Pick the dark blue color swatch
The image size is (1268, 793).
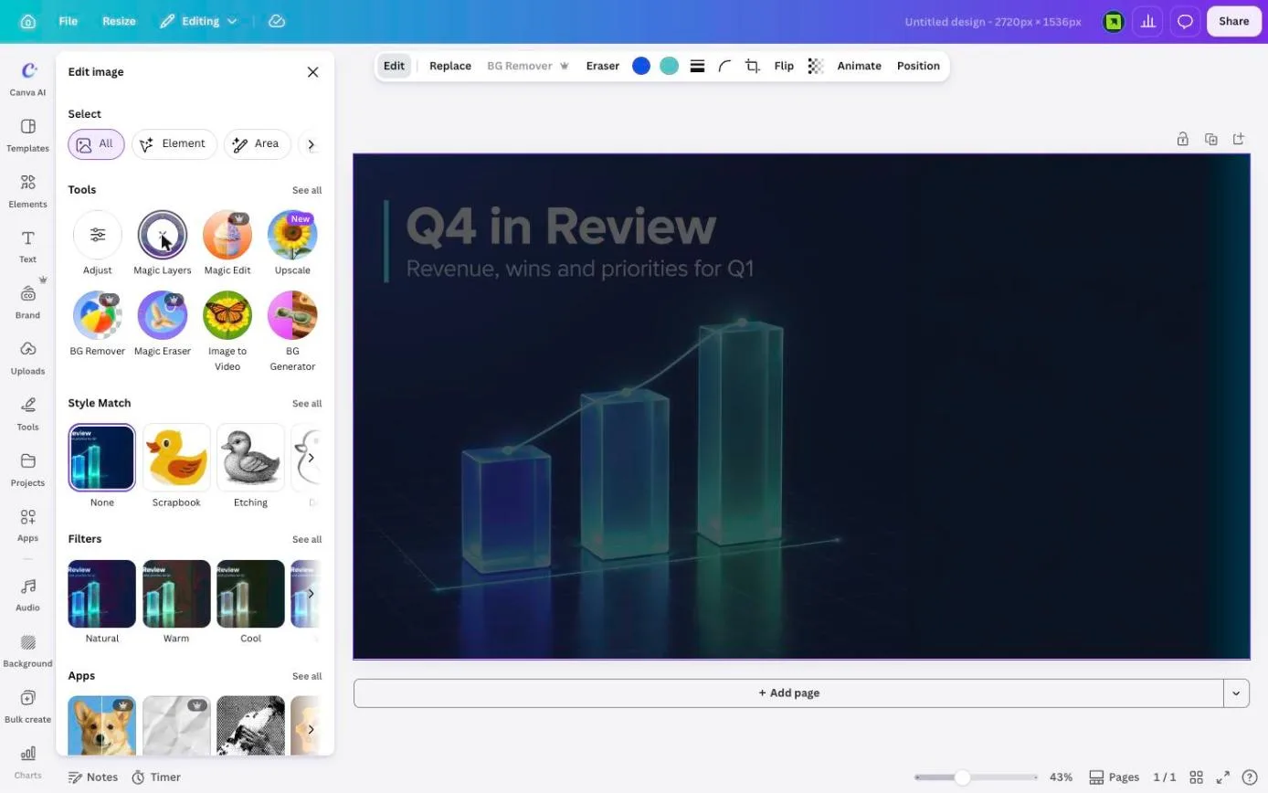[x=641, y=66]
